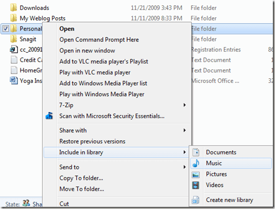Select Add to Windows Media Player list
This screenshot has width=275, height=209.
point(103,83)
